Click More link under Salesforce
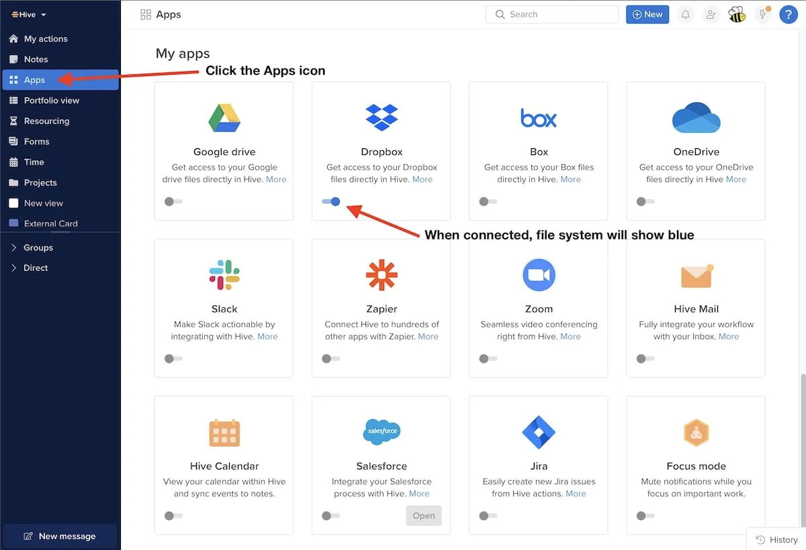Viewport: 806px width, 550px height. click(419, 494)
